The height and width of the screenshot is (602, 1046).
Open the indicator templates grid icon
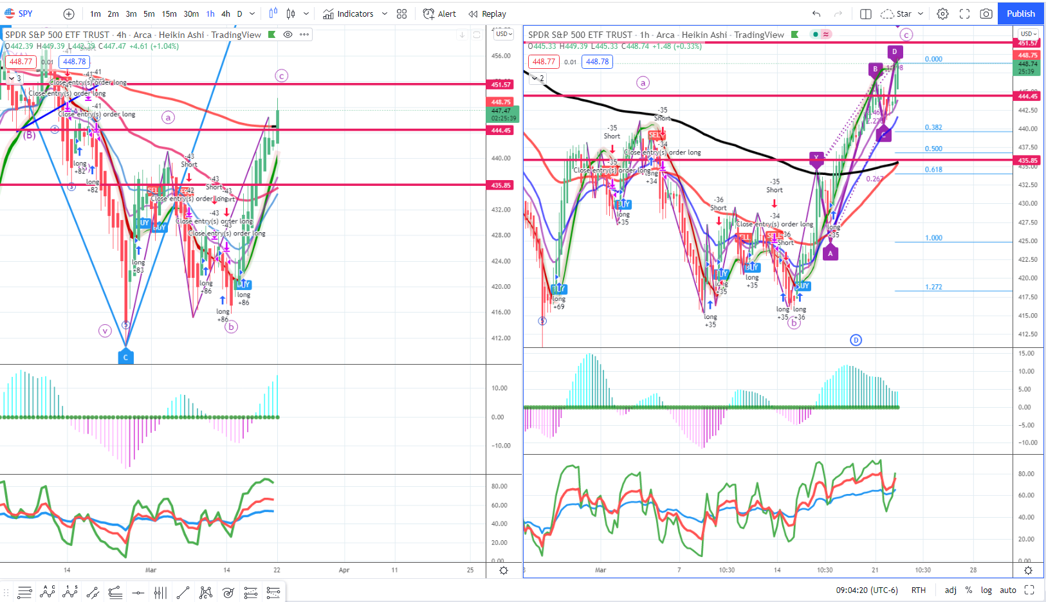(x=402, y=14)
